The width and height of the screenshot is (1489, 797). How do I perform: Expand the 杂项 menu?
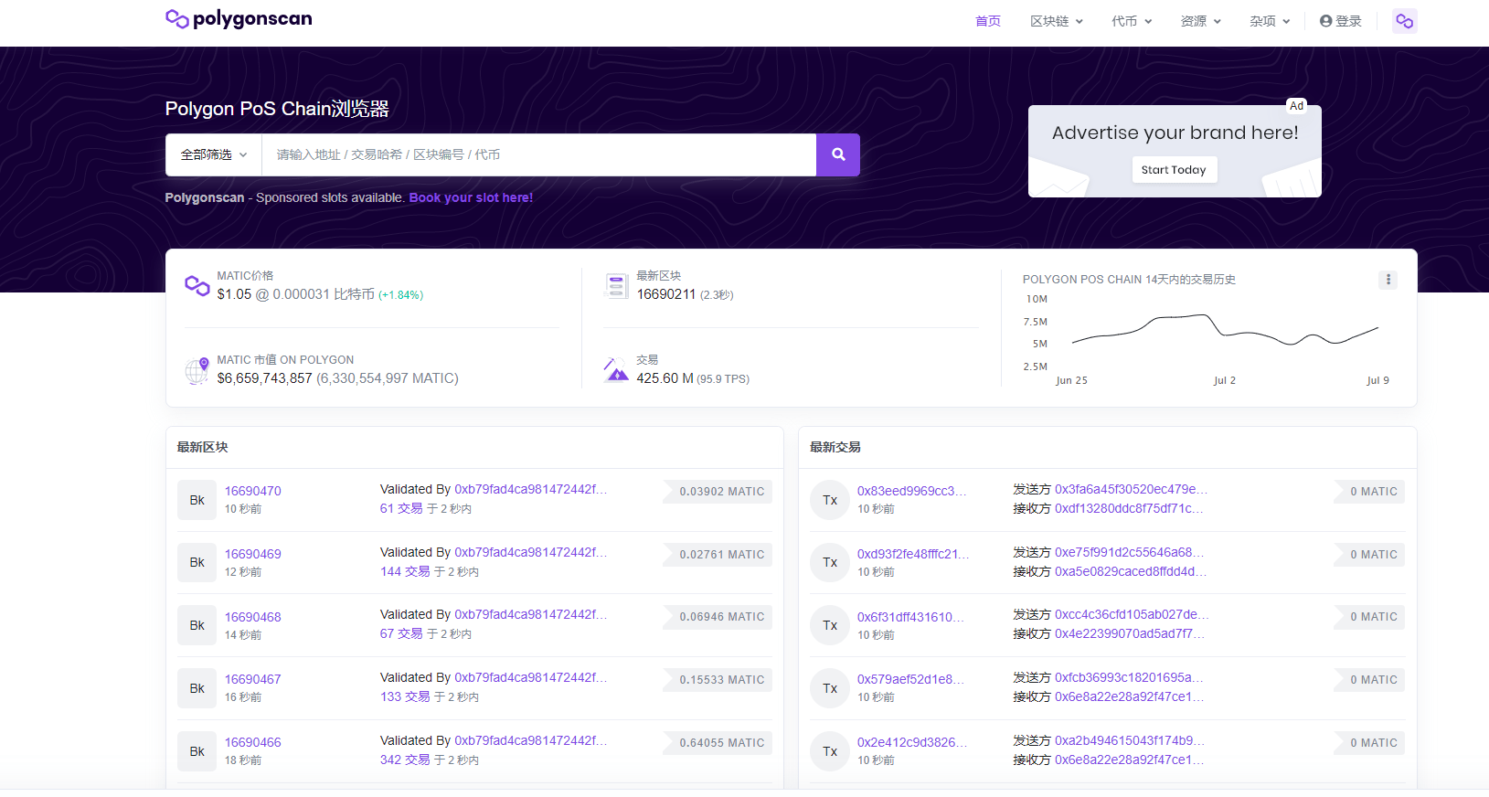tap(1270, 21)
